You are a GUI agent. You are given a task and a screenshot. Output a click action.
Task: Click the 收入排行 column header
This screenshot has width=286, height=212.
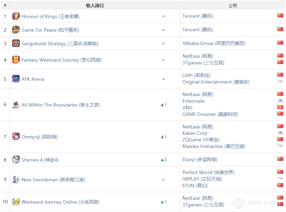[95, 6]
